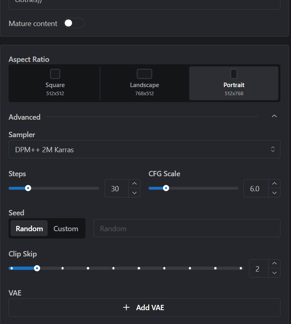Increase CFG Scale with the up arrow

coord(274,184)
